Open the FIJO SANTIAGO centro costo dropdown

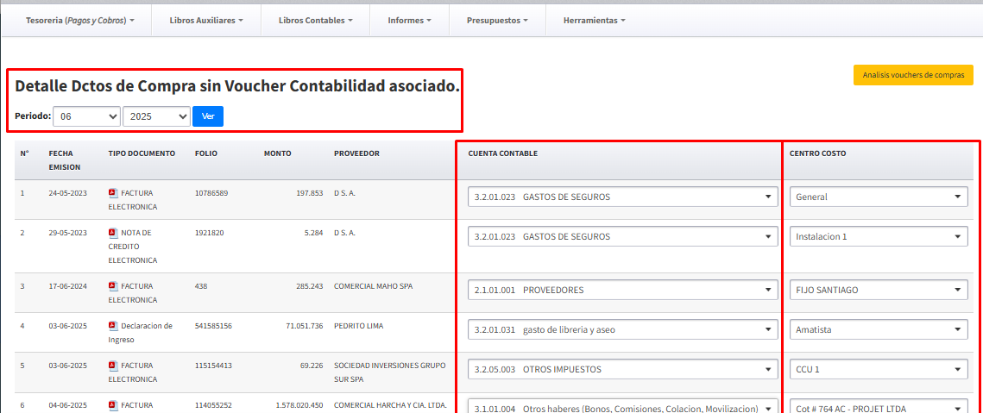coord(878,290)
